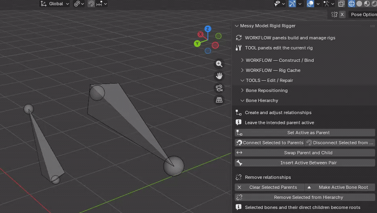
Task: Click the negative X red circle on gizmo
Action: point(215,45)
